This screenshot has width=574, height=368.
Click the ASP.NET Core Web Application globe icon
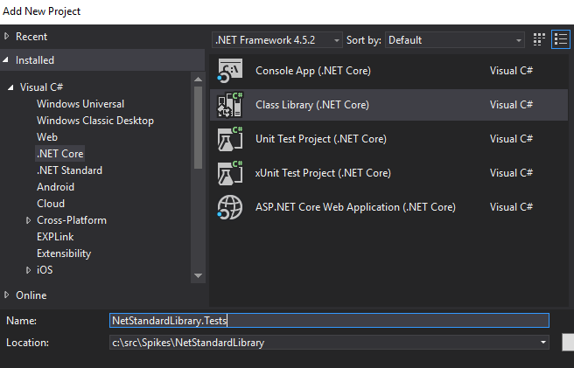230,207
